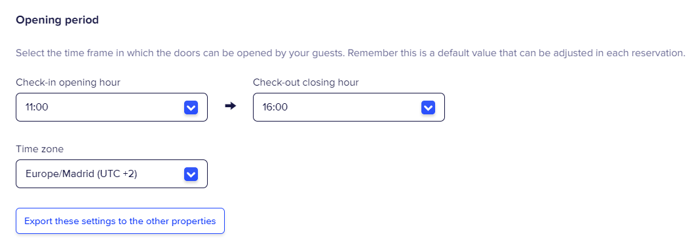Image resolution: width=692 pixels, height=247 pixels.
Task: Open the Check-in opening hour dropdown
Action: (111, 107)
